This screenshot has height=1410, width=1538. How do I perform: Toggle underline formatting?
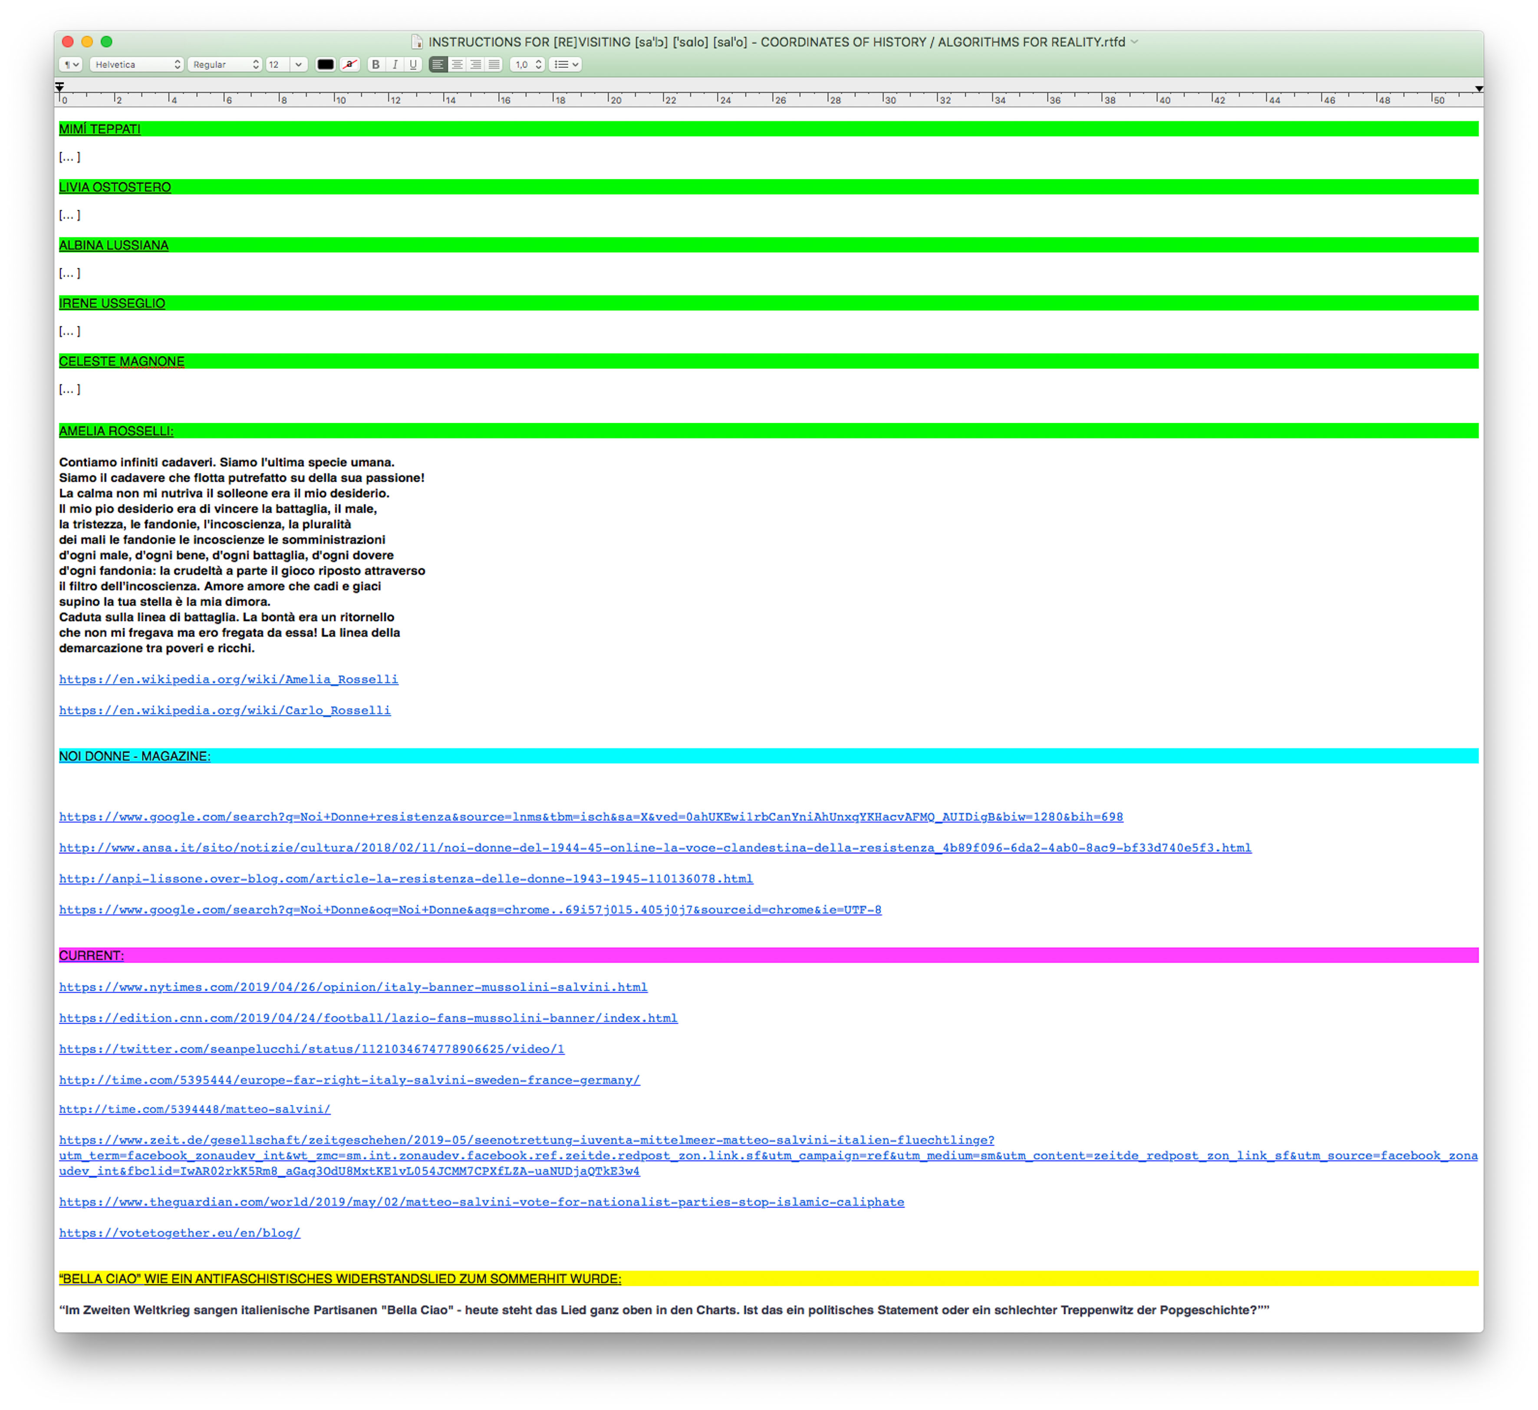click(x=413, y=65)
